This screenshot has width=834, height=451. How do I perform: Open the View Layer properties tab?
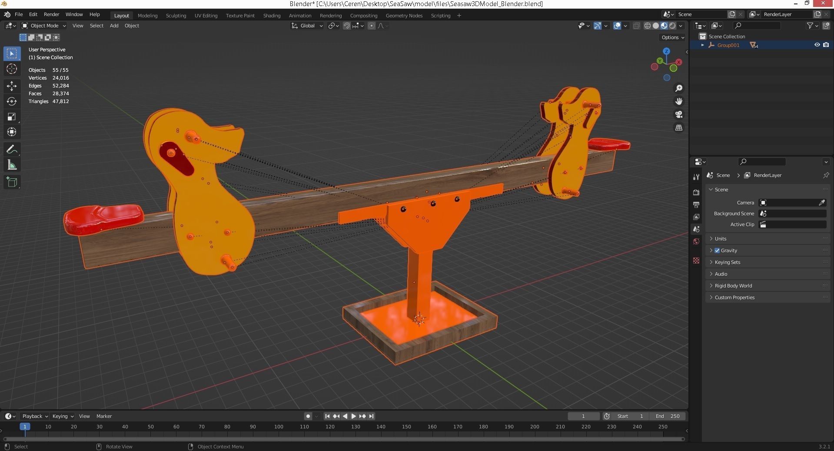pos(696,217)
